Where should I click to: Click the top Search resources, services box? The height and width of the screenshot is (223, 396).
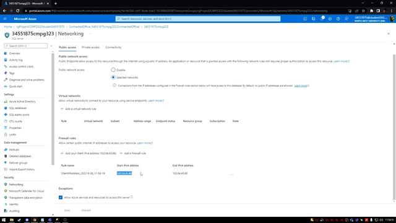tap(198, 19)
